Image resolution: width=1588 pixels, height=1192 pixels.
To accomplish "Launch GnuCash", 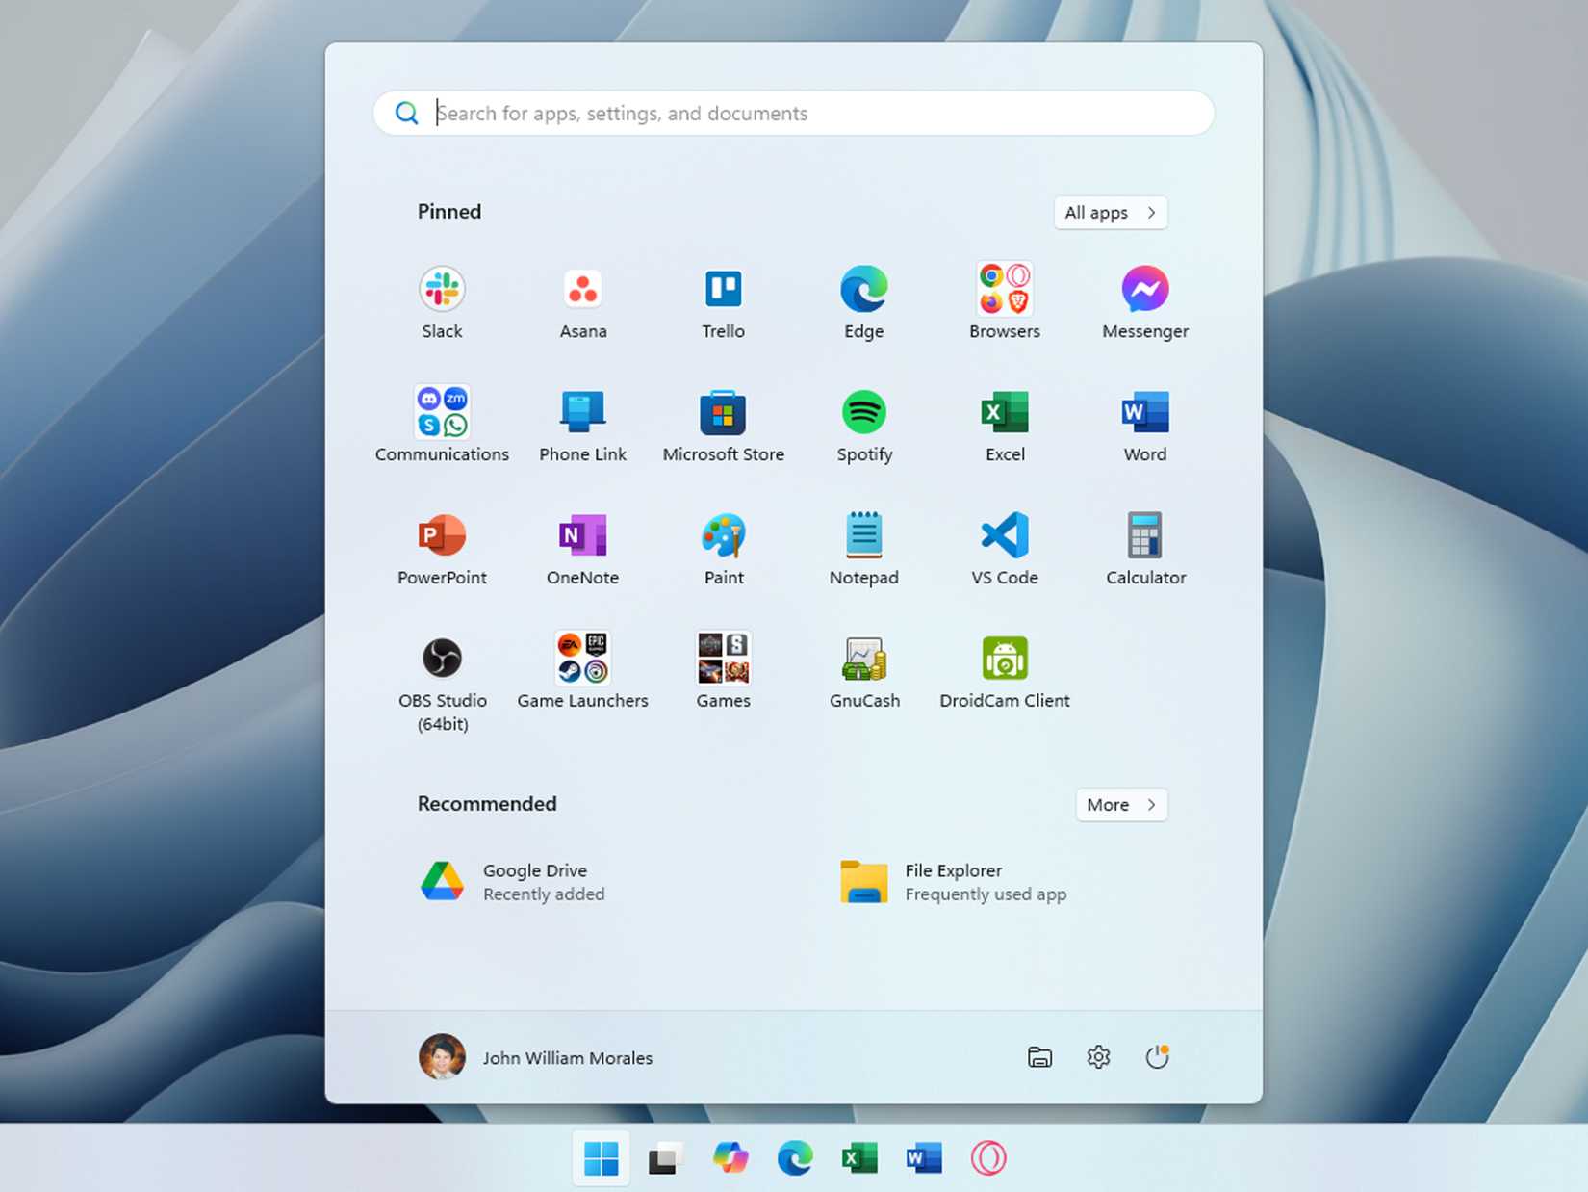I will (863, 672).
